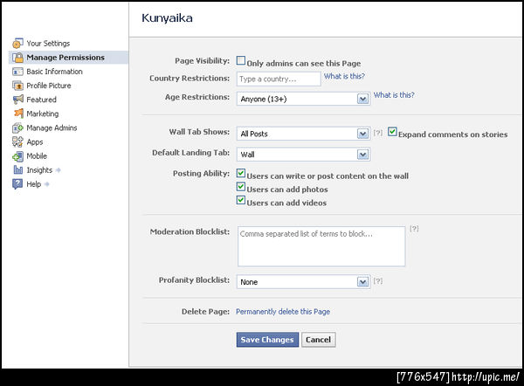This screenshot has width=524, height=386.
Task: Click What is this? beside Country Restrictions
Action: (344, 76)
